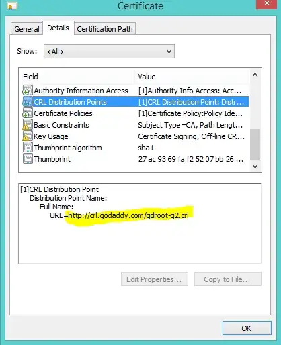
Task: Select the CRL Distribution Points field name
Action: (x=70, y=102)
